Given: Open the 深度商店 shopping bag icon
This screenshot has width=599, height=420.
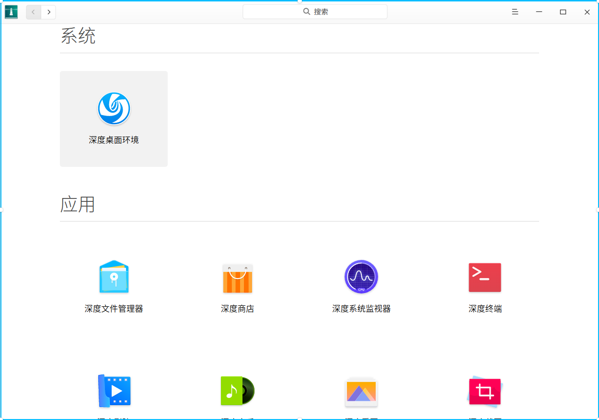Looking at the screenshot, I should [x=238, y=278].
